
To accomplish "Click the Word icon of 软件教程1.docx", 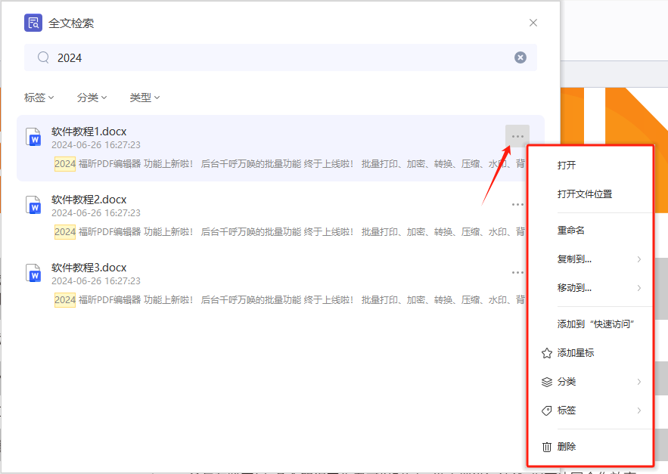I will click(x=33, y=137).
